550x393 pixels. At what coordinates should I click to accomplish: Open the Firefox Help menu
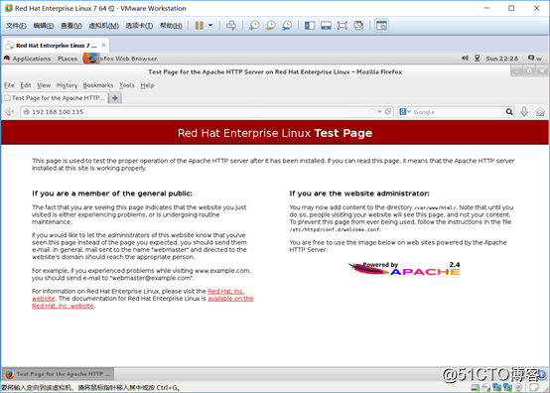coord(147,85)
